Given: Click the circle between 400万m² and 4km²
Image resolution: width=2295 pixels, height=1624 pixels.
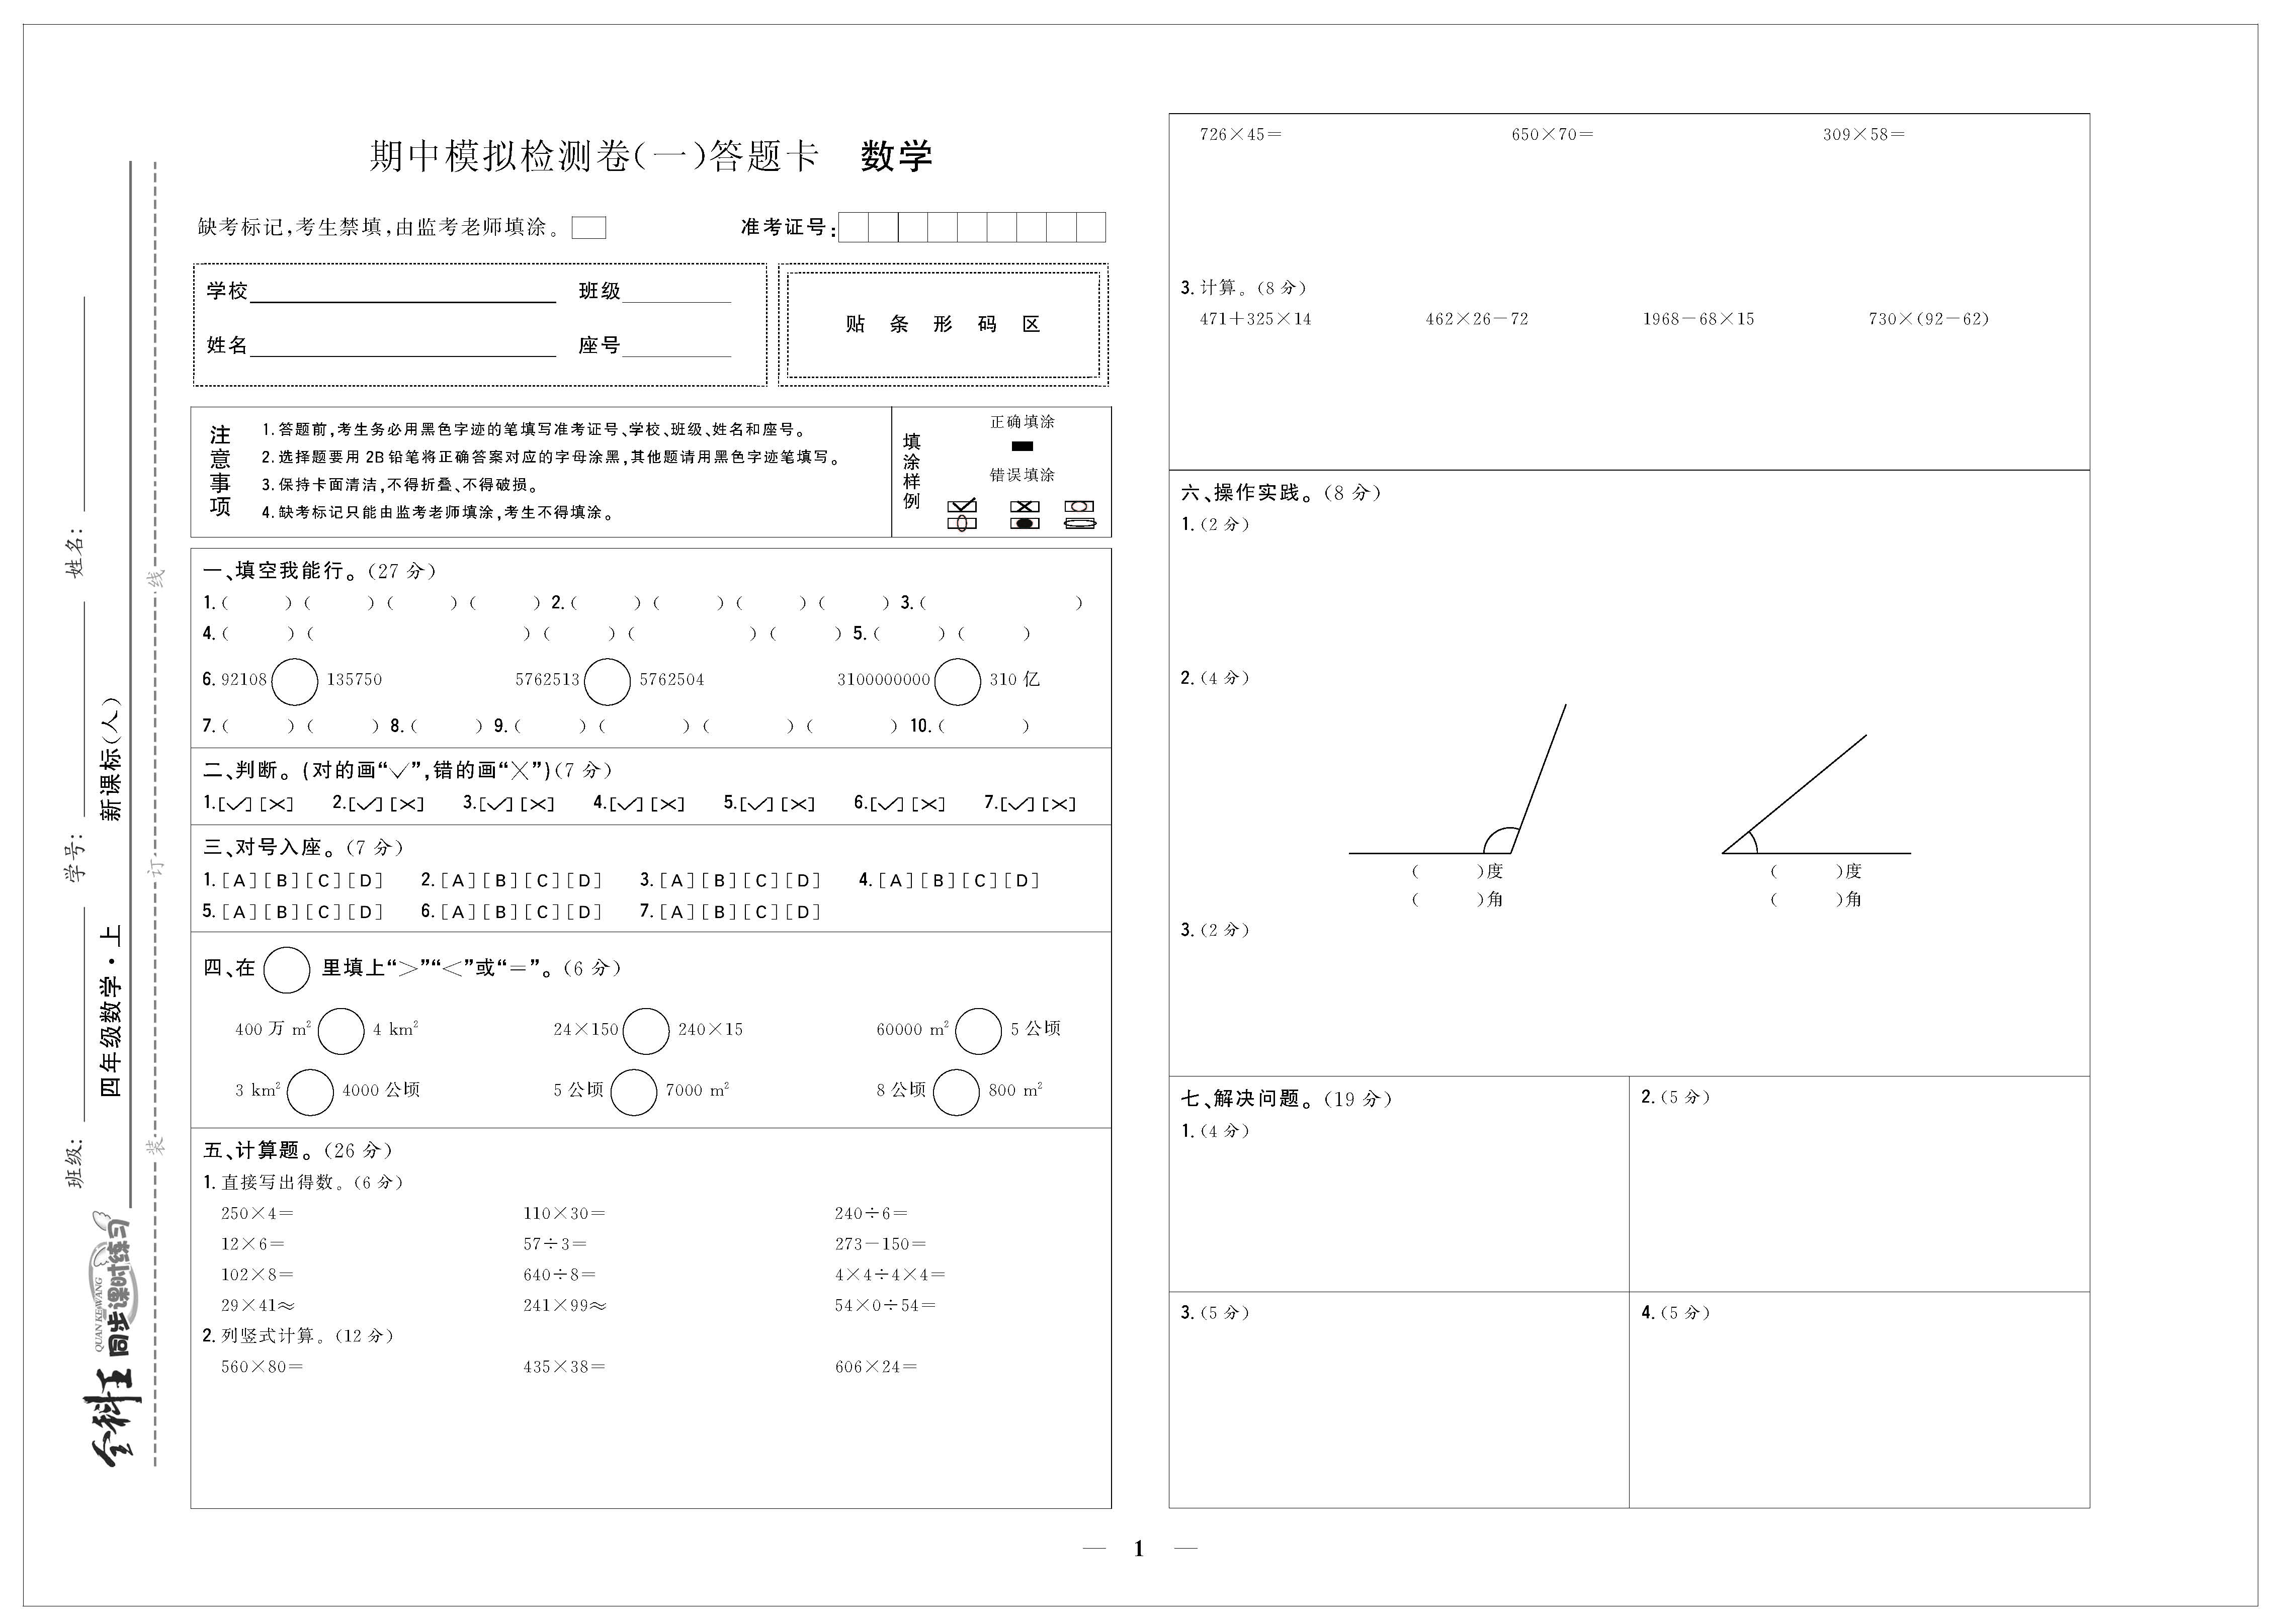Looking at the screenshot, I should [x=341, y=1031].
